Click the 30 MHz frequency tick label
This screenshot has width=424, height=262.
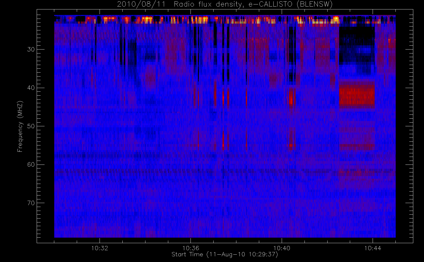(31, 49)
